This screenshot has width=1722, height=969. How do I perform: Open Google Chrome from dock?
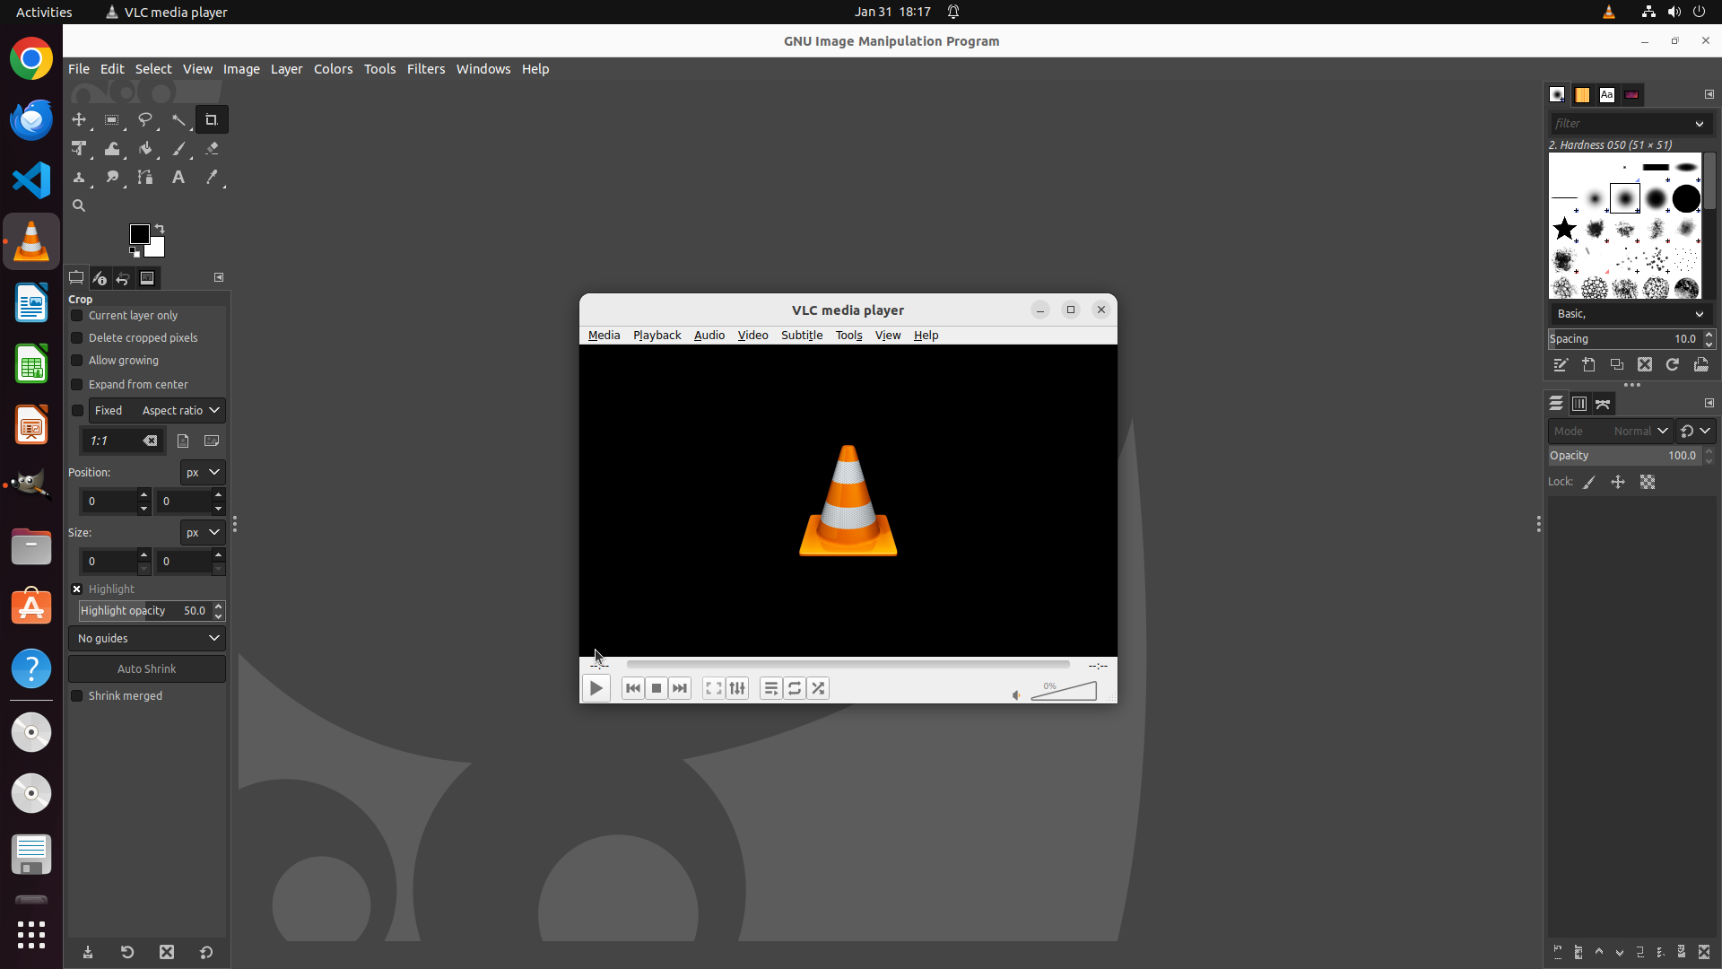[31, 59]
